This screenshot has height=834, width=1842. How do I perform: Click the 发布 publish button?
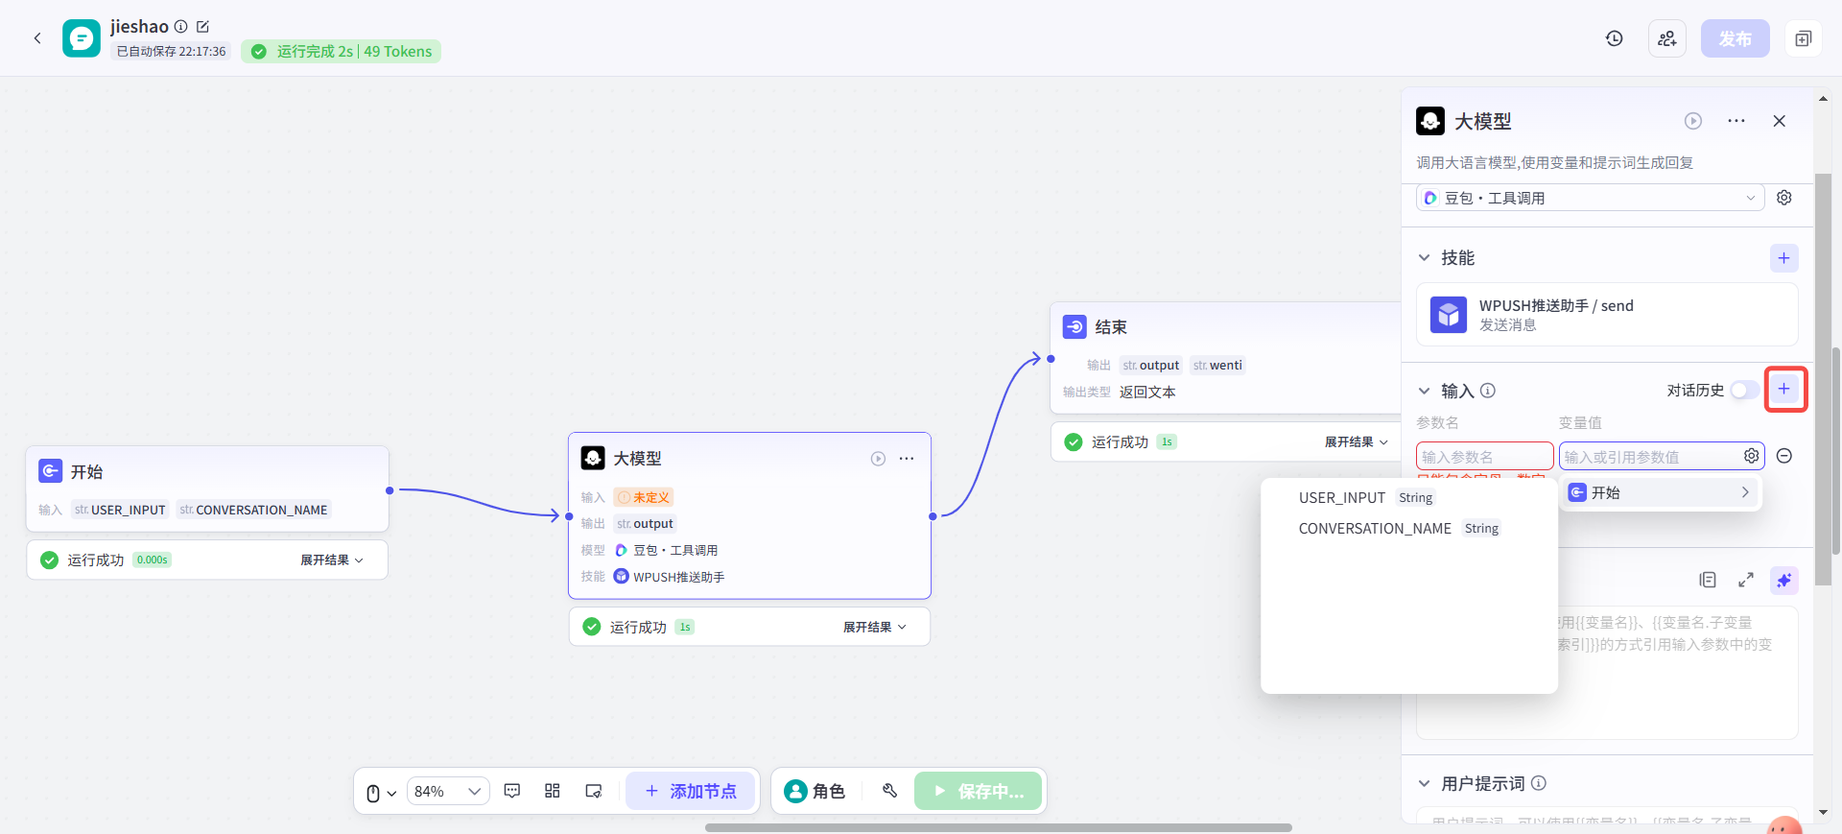pos(1735,38)
